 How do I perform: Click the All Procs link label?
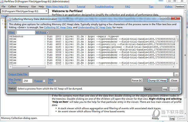tap(41, 32)
